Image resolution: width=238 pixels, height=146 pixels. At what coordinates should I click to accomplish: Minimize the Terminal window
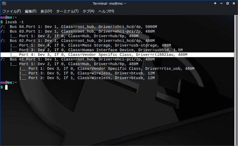click(221, 3)
